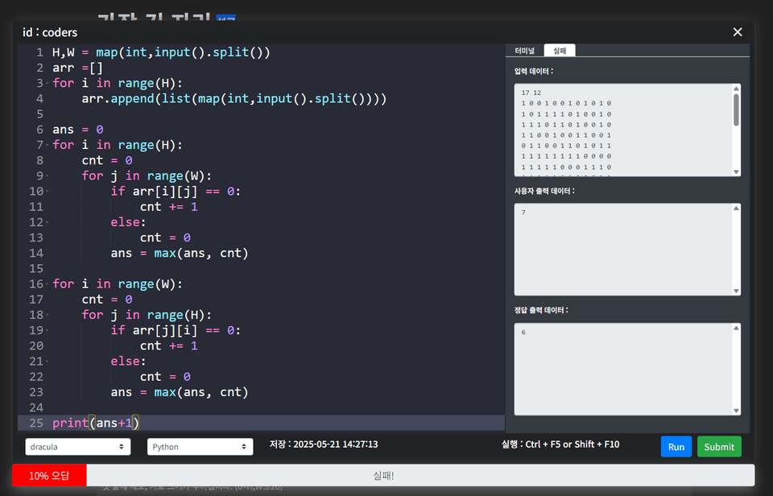Screen dimensions: 773x496
Task: Collapse the fold arrow at line 16
Action: point(48,284)
